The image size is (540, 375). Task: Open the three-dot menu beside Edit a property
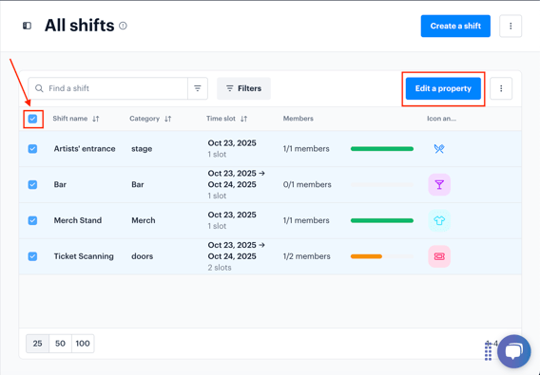(501, 88)
